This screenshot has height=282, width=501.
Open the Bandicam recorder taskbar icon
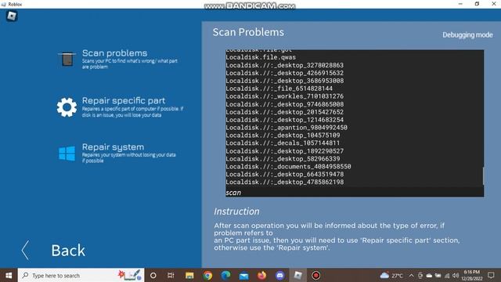316,275
